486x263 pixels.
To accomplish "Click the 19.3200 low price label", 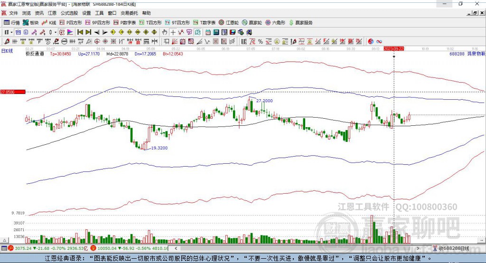I will (x=159, y=148).
